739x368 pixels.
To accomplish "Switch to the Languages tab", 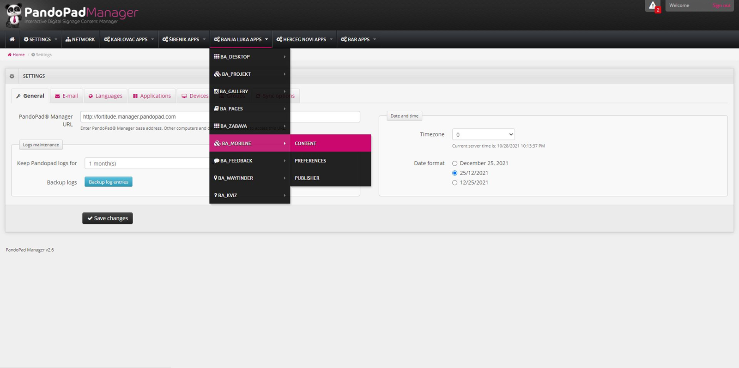I will tap(105, 96).
